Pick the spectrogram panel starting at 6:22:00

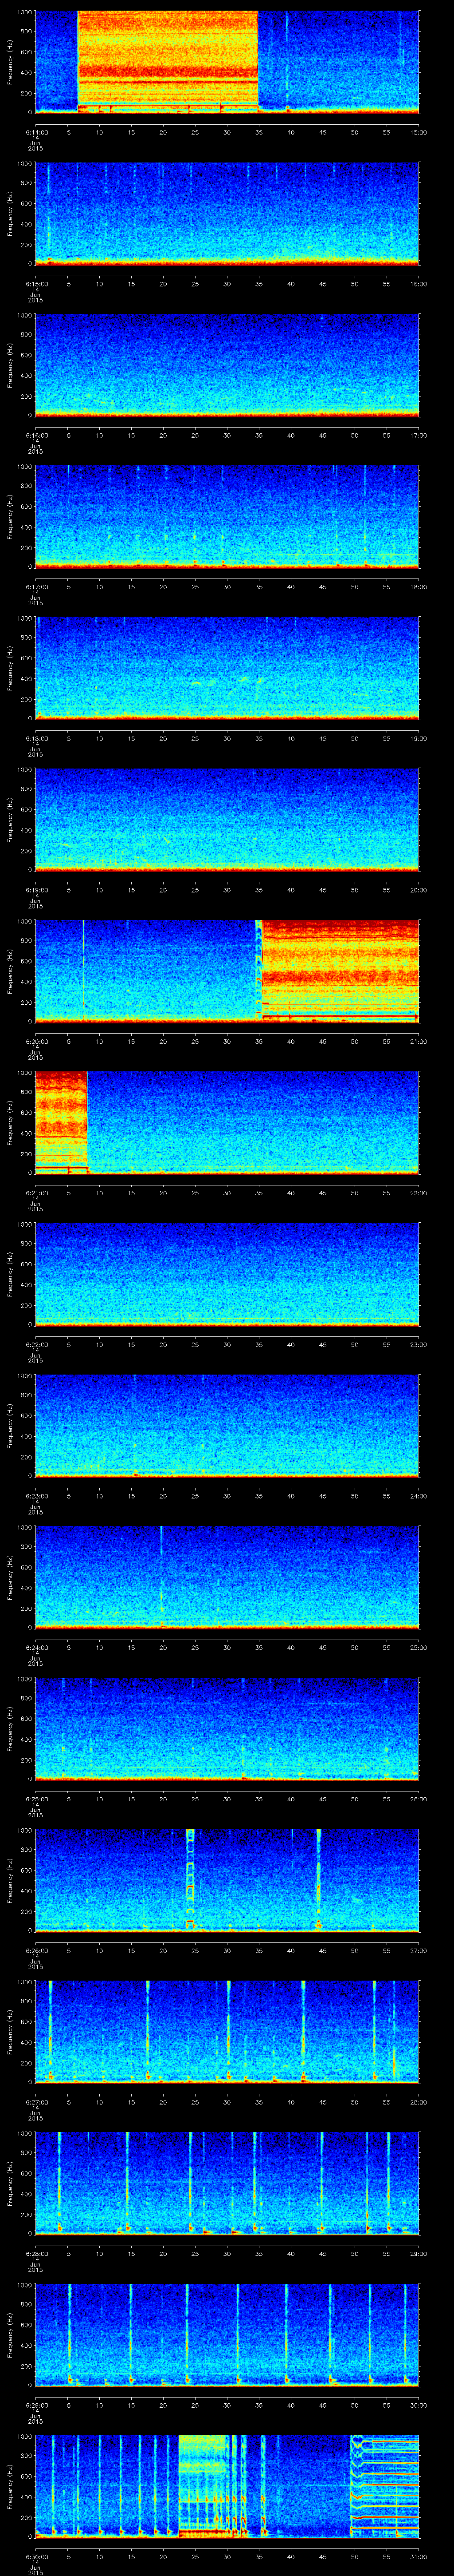pyautogui.click(x=227, y=1274)
